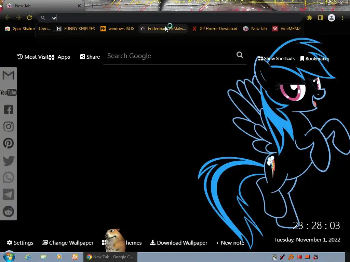The height and width of the screenshot is (262, 350).
Task: Open XP Horror Download bookmark
Action: point(215,29)
